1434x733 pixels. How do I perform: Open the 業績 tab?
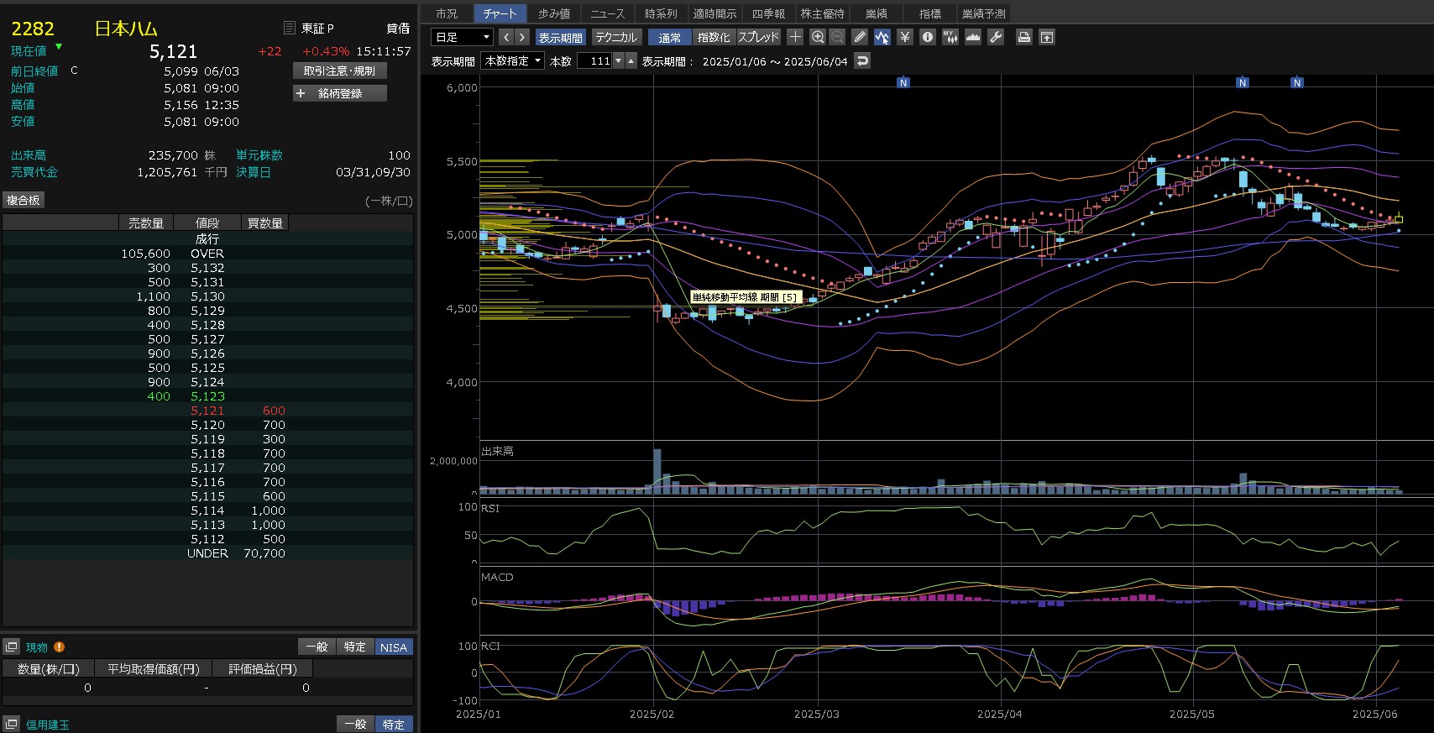point(877,13)
